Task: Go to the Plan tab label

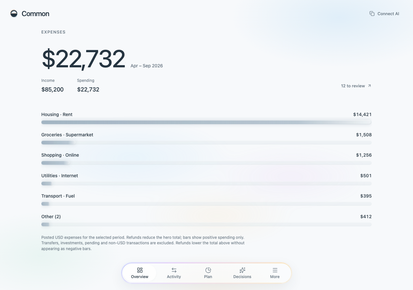Action: [208, 277]
